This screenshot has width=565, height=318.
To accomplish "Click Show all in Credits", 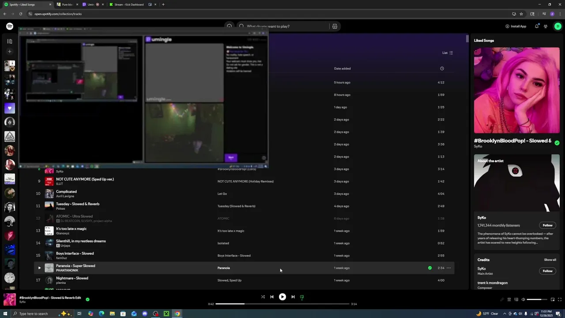I will click(550, 260).
